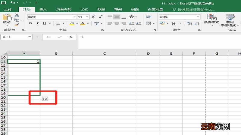Apply percent style
The width and height of the screenshot is (241, 135).
tap(174, 23)
